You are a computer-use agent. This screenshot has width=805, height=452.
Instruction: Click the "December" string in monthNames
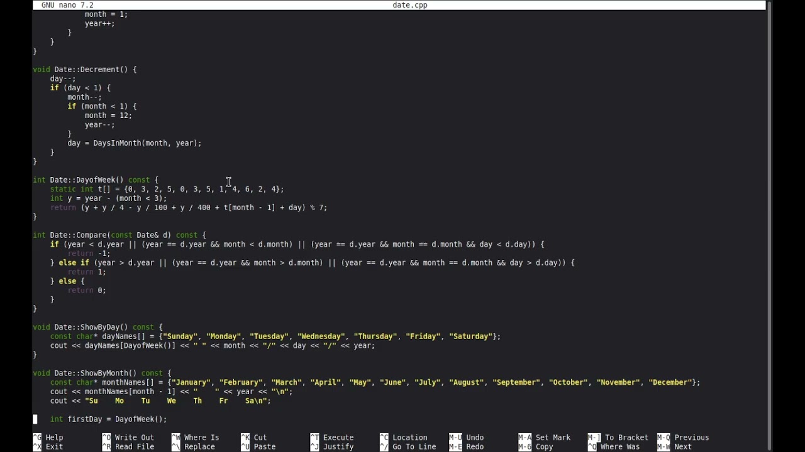point(670,382)
